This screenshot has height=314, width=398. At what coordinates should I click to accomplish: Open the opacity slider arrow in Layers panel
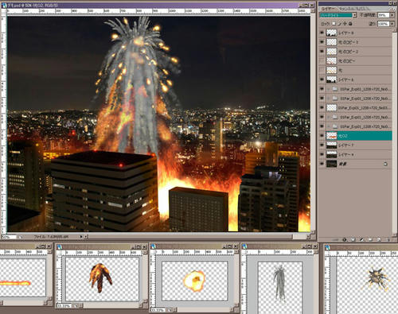pyautogui.click(x=392, y=15)
